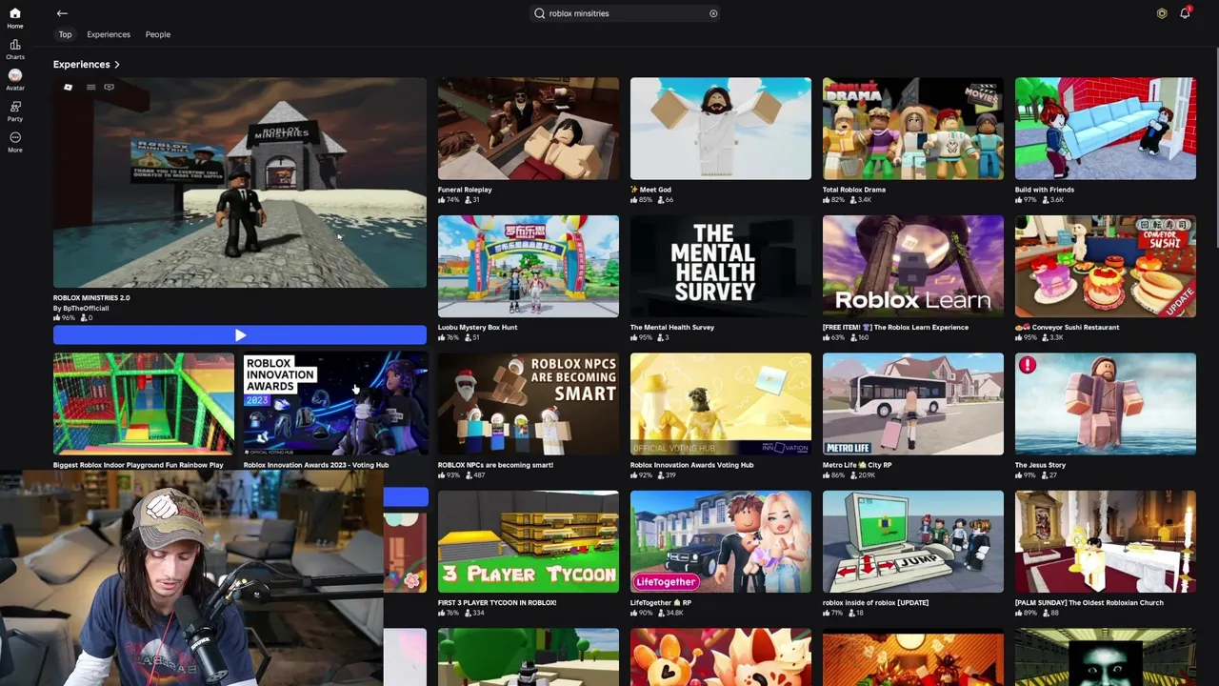Open Biggest Roblox Indoor Playground thumbnail
Viewport: 1219px width, 686px height.
tap(143, 404)
